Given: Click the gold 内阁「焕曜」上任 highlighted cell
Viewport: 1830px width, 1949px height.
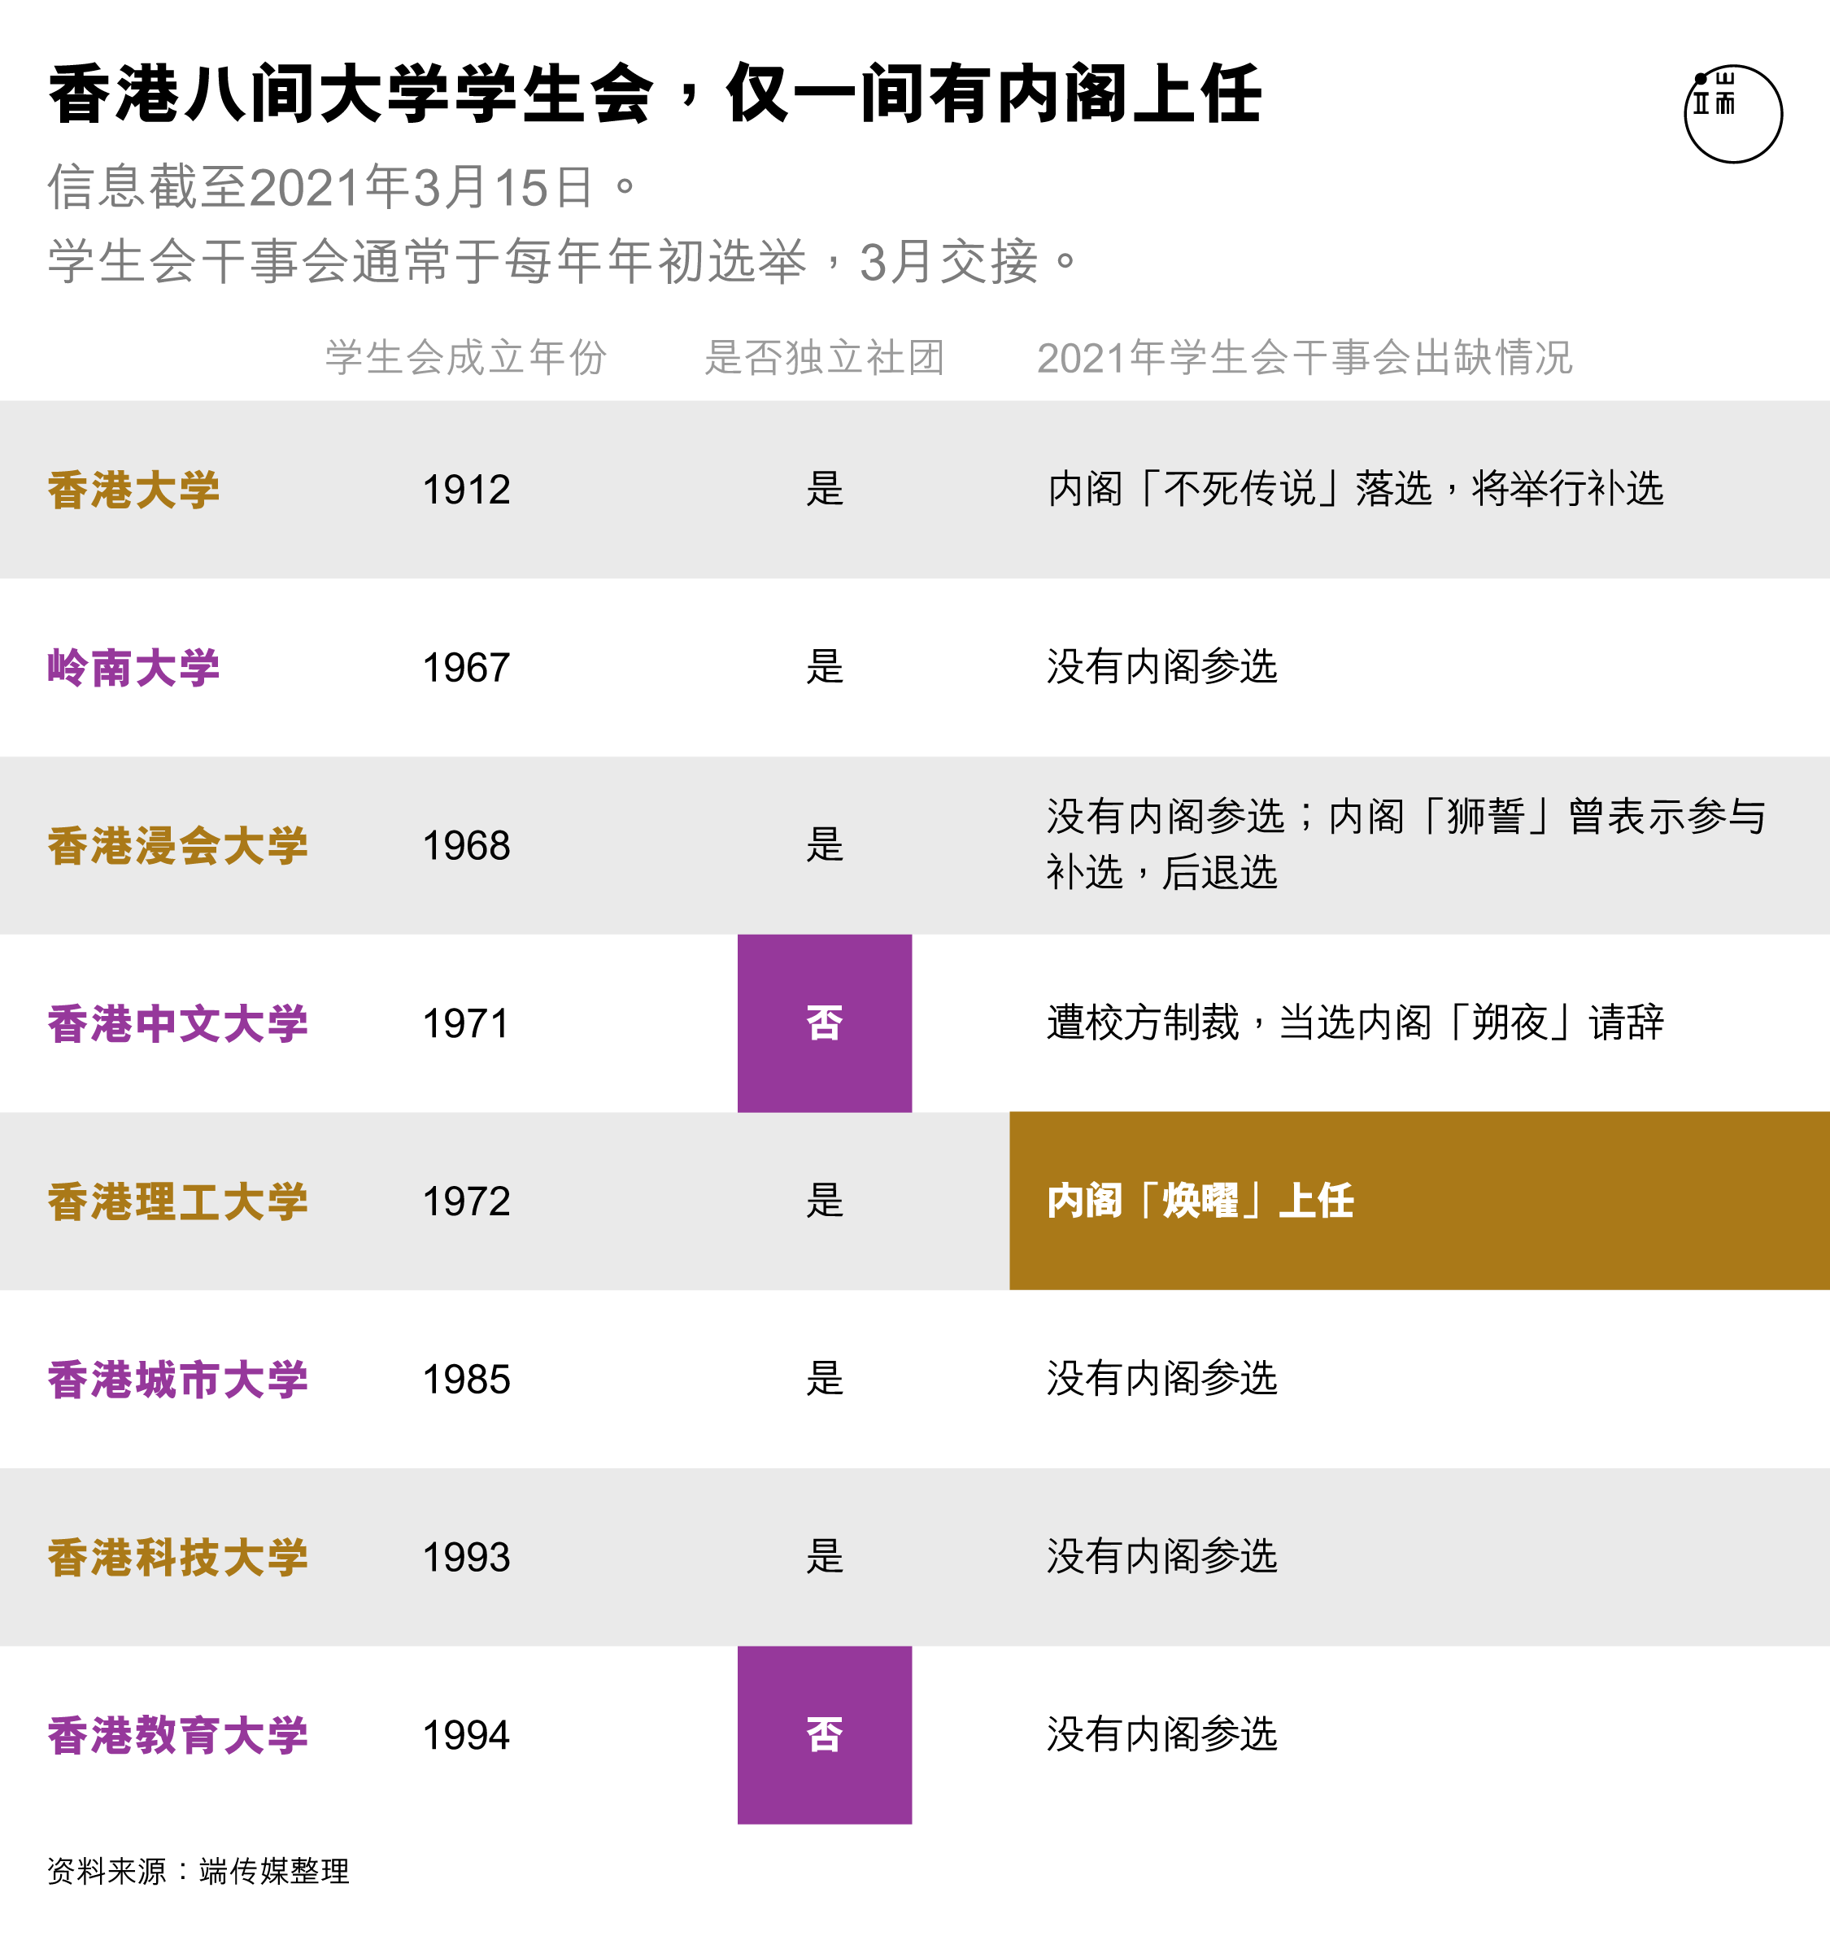Looking at the screenshot, I should point(1419,1201).
